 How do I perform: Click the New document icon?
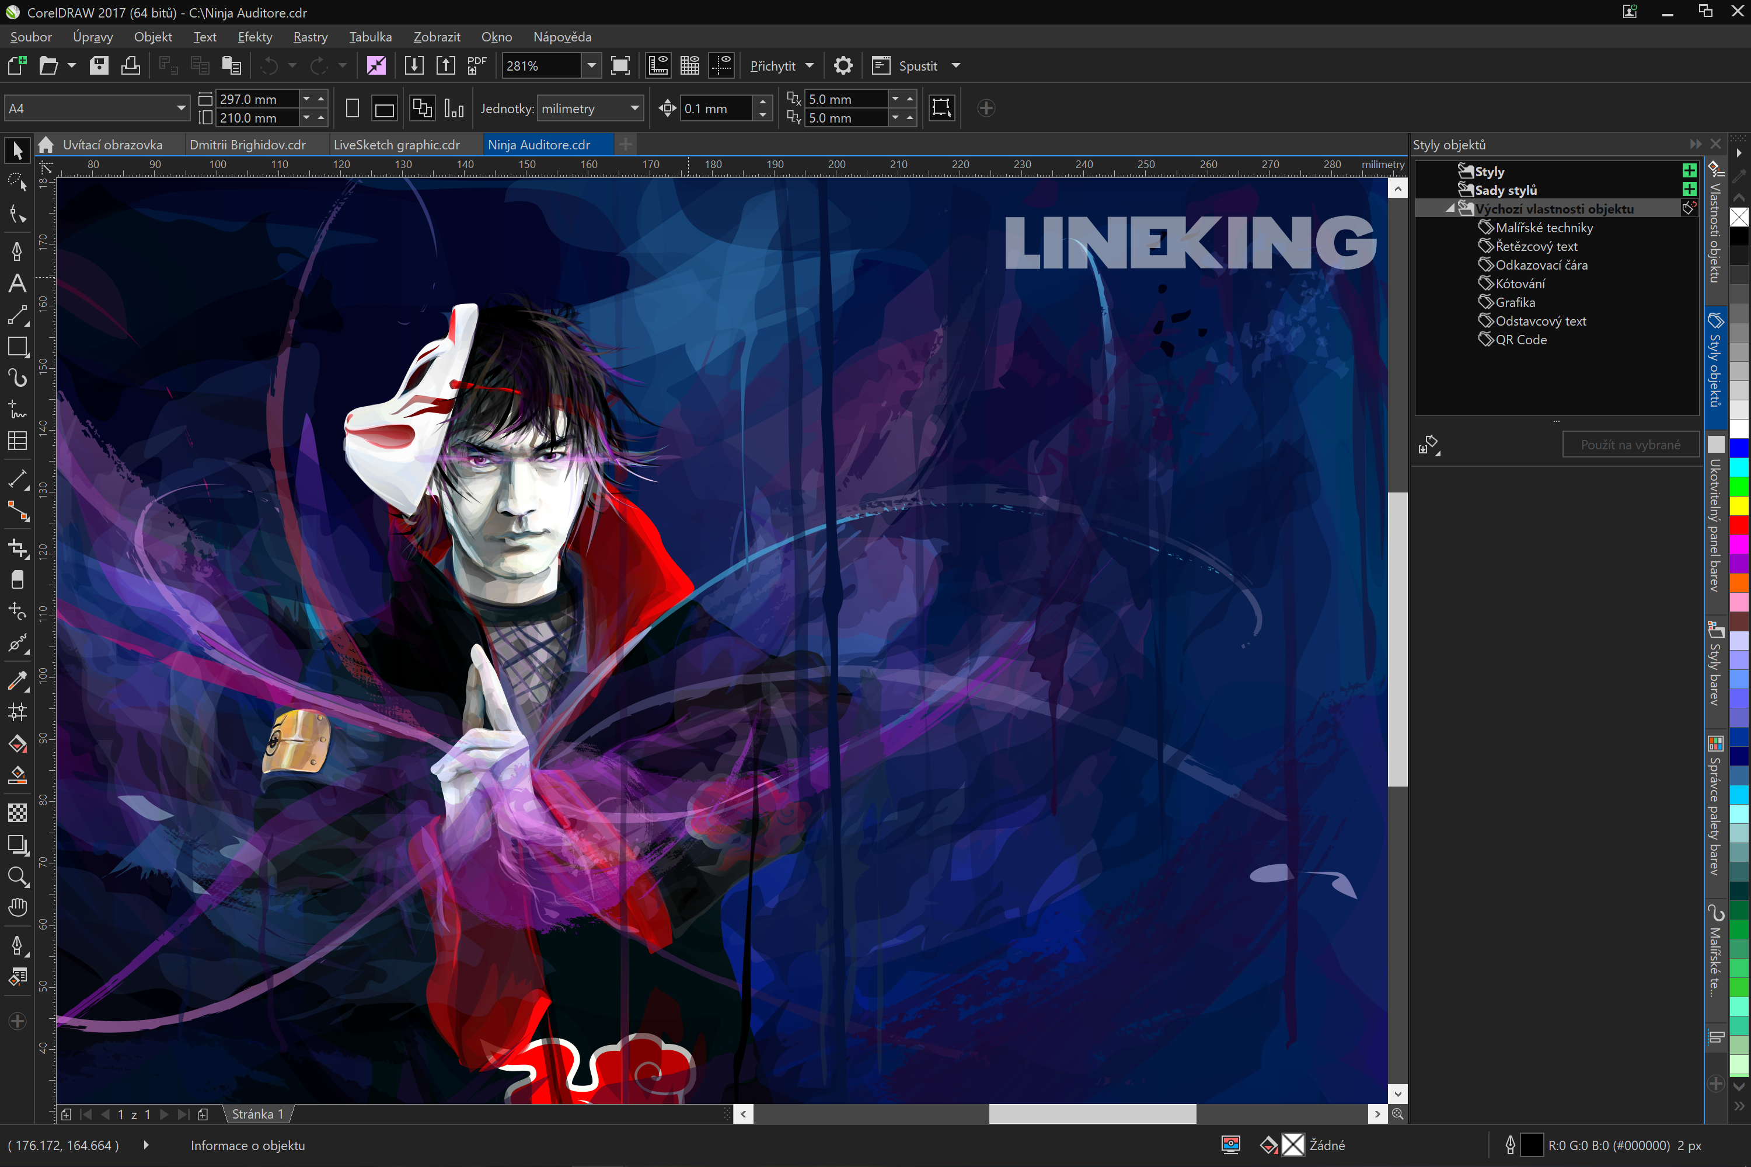click(17, 65)
